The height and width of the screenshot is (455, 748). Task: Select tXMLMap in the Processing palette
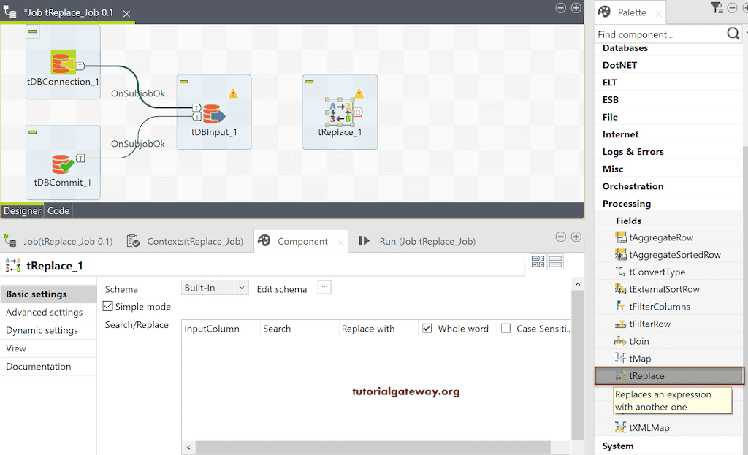pos(649,427)
